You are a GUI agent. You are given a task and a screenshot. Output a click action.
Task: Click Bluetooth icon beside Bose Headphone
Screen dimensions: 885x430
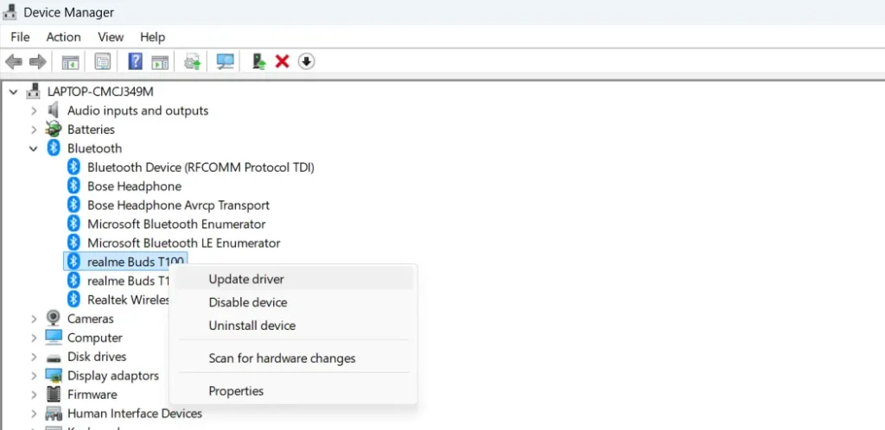(x=73, y=186)
